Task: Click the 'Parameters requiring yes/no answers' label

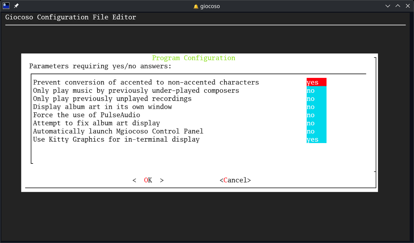Action: [100, 66]
